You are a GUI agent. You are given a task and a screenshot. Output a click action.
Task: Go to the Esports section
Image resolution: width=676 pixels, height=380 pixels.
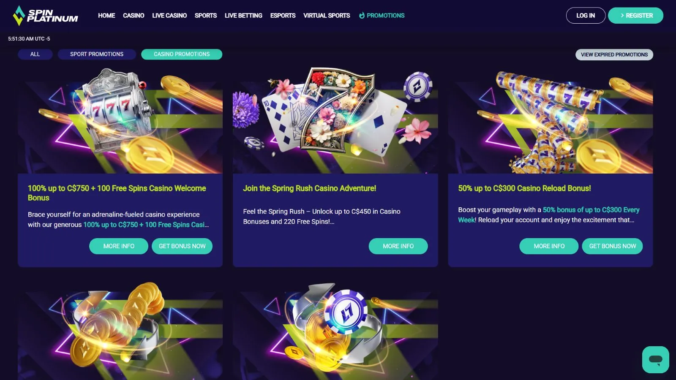pos(283,16)
